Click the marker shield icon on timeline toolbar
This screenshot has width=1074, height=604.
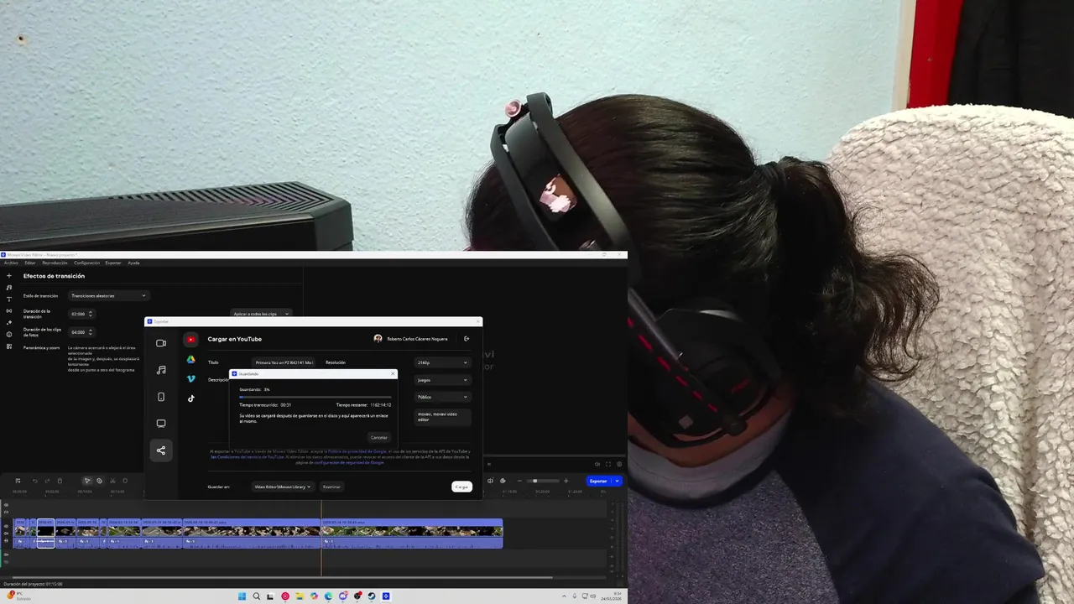(x=125, y=481)
